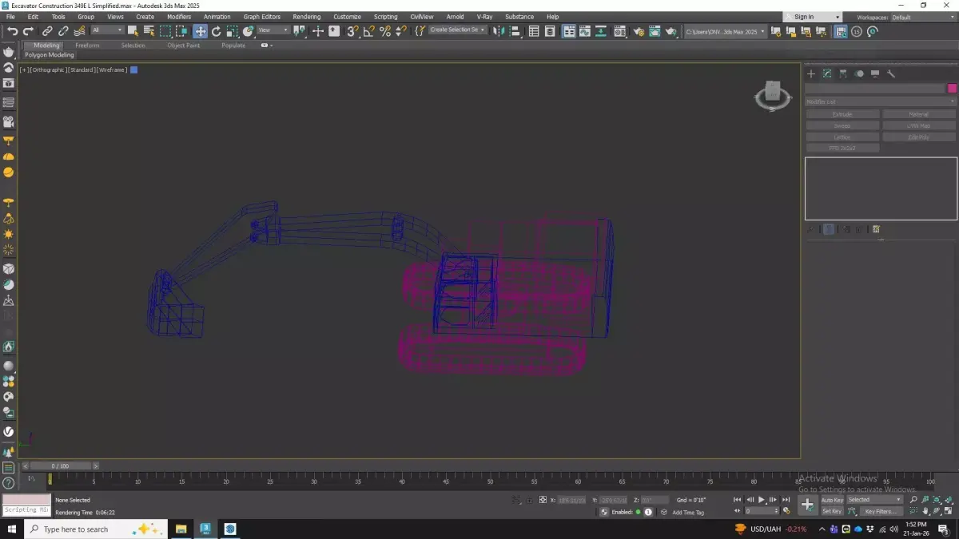Click the time slider showing 0 / 100
This screenshot has height=539, width=959.
coord(60,466)
